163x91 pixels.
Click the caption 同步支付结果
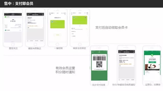(99, 85)
